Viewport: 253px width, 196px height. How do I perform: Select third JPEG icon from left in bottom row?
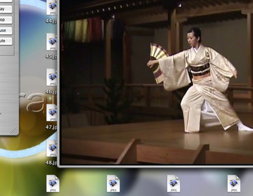click(173, 183)
